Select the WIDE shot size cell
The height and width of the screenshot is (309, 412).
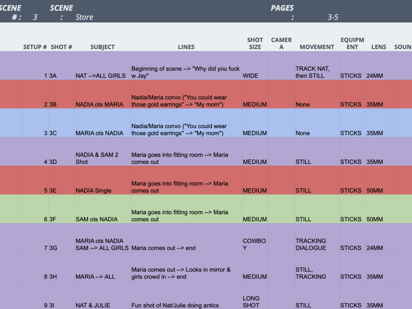coord(255,66)
